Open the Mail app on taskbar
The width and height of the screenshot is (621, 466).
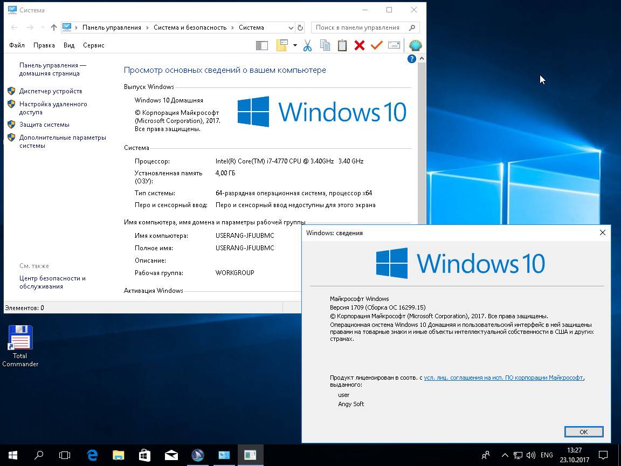(171, 455)
